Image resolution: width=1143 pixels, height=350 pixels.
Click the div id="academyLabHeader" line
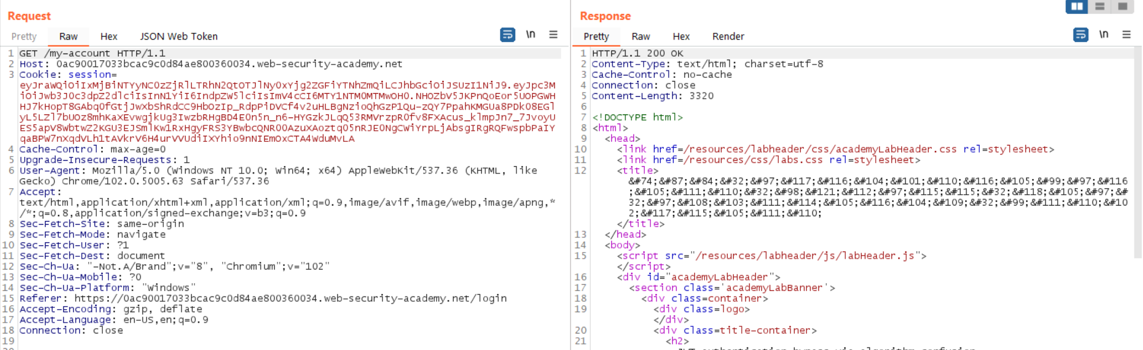698,277
